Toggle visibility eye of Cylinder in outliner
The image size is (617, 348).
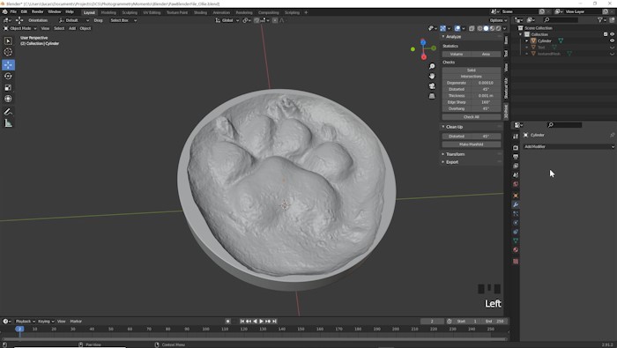(612, 41)
